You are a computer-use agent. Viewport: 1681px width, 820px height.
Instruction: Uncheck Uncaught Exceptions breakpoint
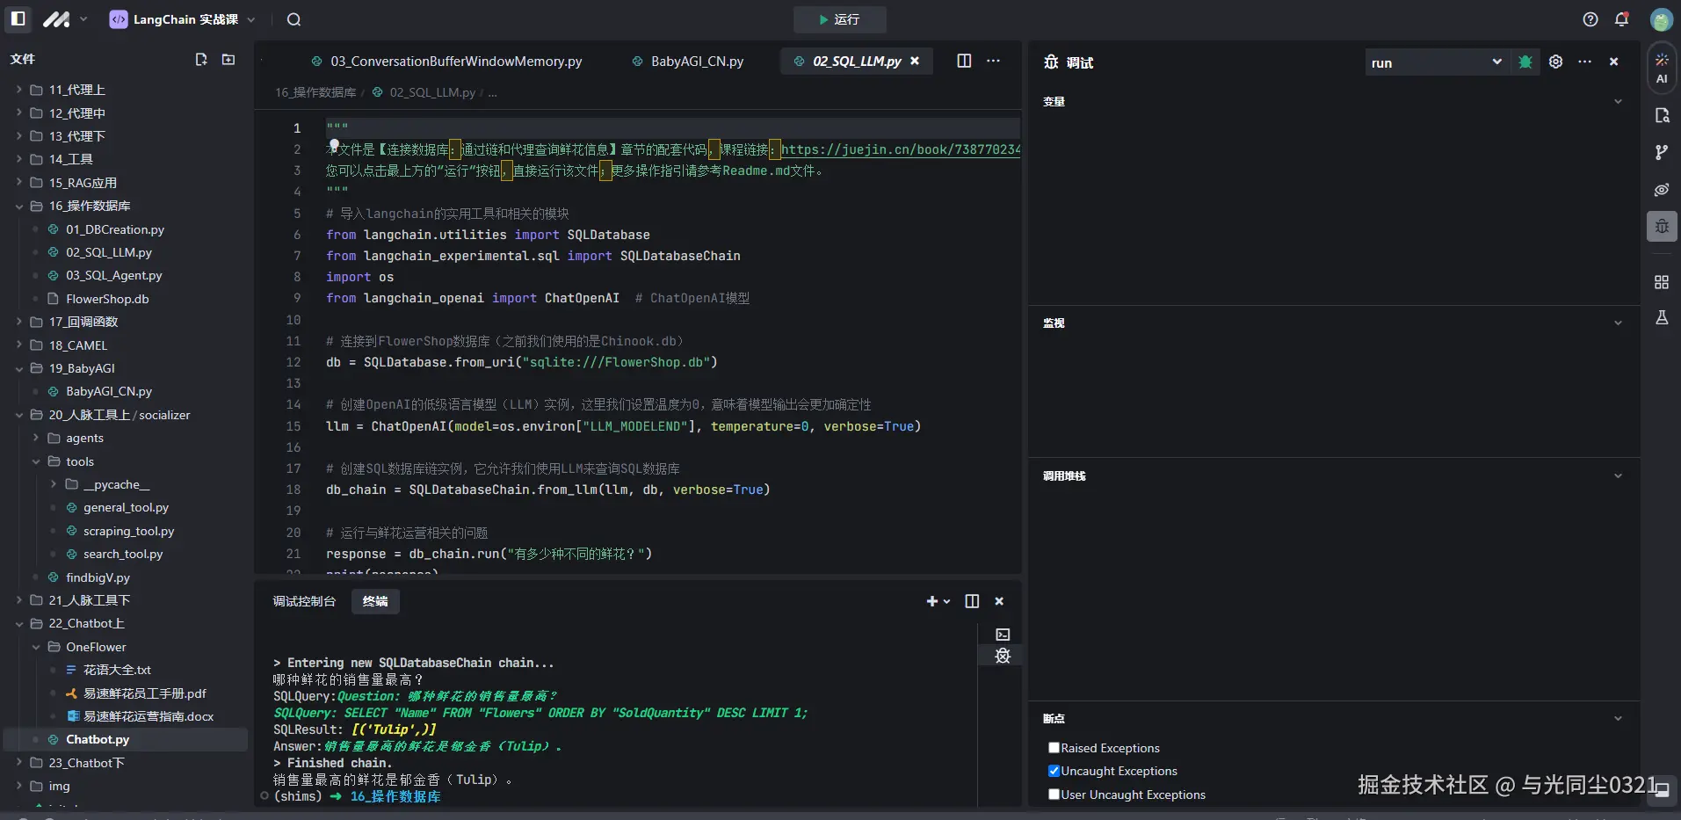tap(1054, 771)
